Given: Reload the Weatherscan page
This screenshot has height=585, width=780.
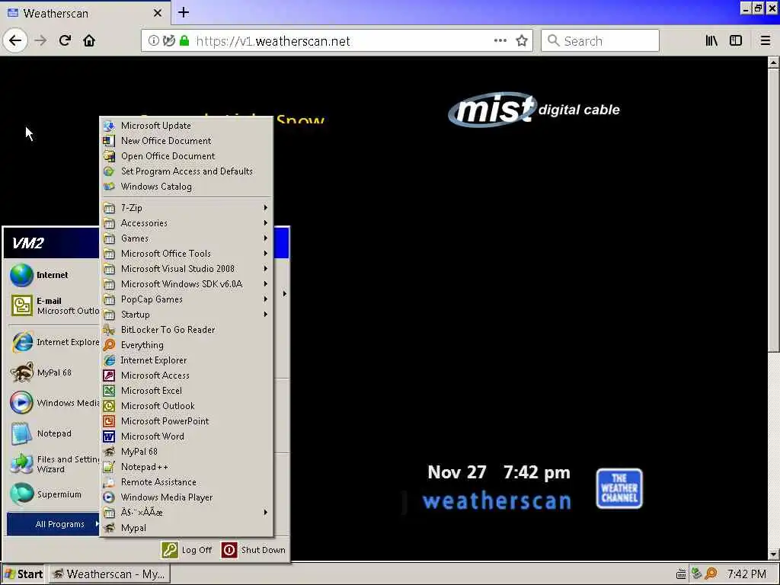Looking at the screenshot, I should pos(65,40).
